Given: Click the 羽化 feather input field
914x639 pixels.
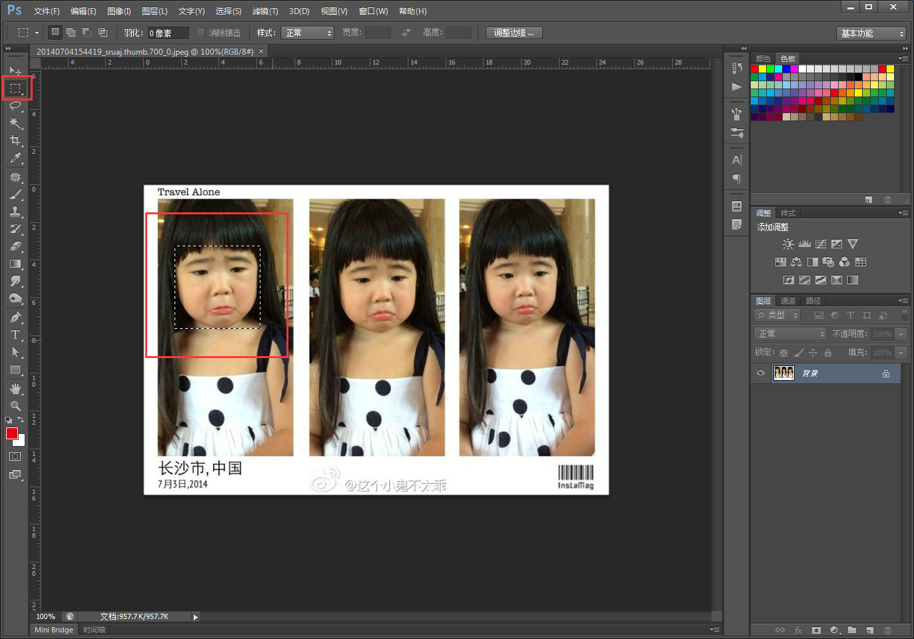Looking at the screenshot, I should point(167,33).
